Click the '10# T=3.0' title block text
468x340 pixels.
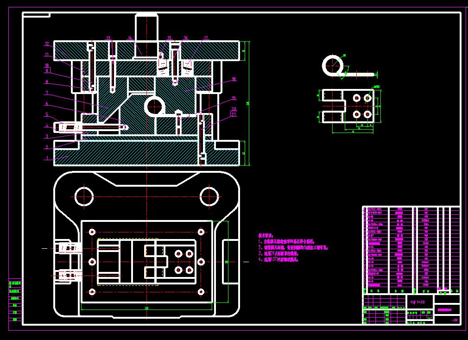(x=417, y=302)
